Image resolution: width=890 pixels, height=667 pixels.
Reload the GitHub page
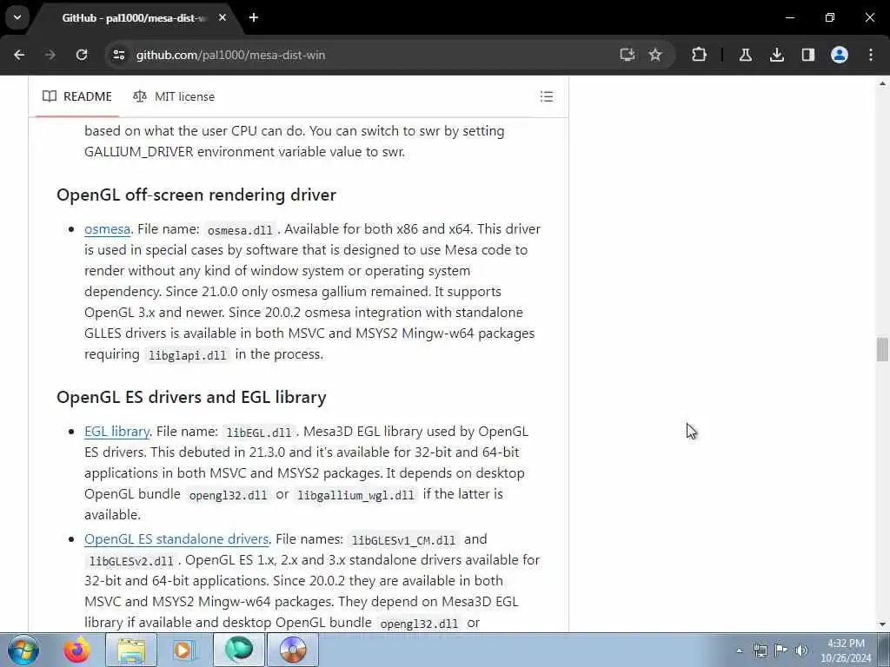(x=82, y=55)
